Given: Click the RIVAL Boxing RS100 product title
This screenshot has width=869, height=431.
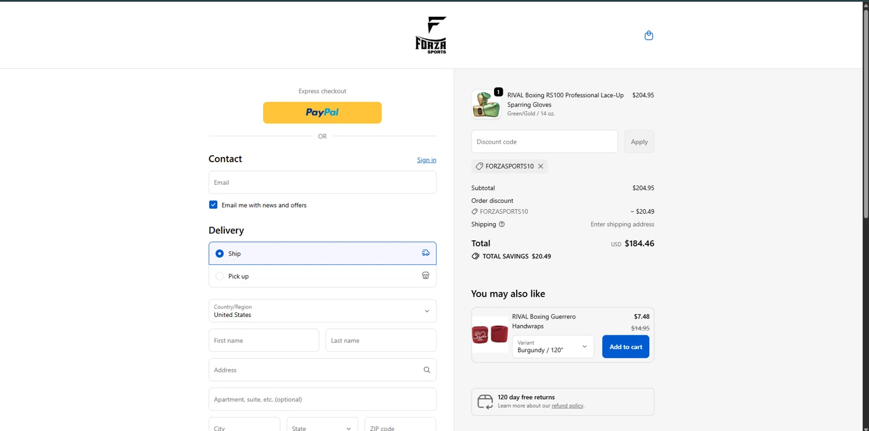Looking at the screenshot, I should 565,100.
